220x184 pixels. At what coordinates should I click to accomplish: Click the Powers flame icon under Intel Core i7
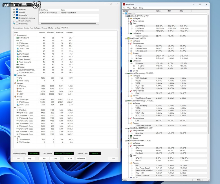tap(131, 53)
